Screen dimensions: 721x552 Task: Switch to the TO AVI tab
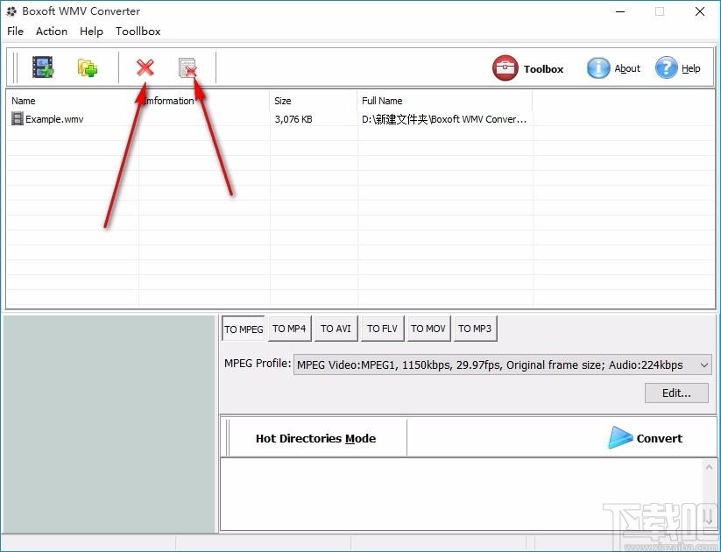[x=336, y=329]
